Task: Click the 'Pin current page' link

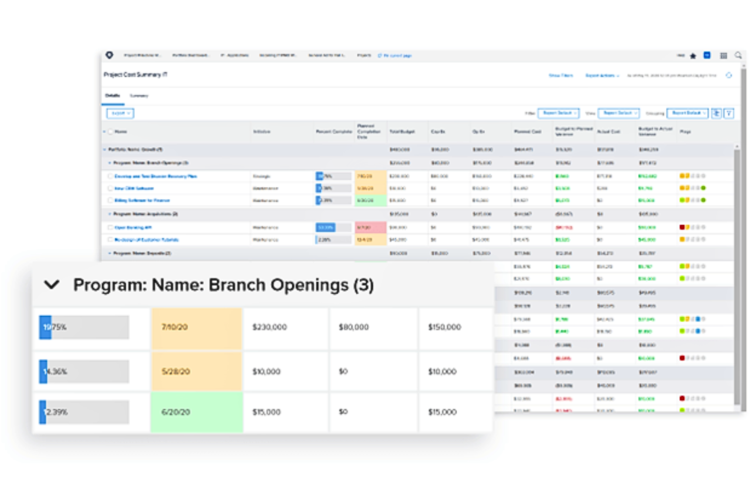Action: click(x=397, y=55)
